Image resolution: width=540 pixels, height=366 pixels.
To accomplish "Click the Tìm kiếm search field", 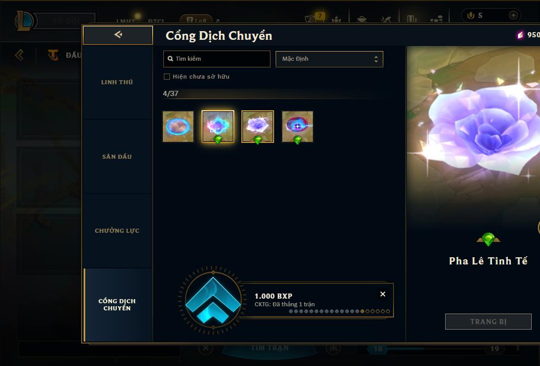I will tap(216, 59).
